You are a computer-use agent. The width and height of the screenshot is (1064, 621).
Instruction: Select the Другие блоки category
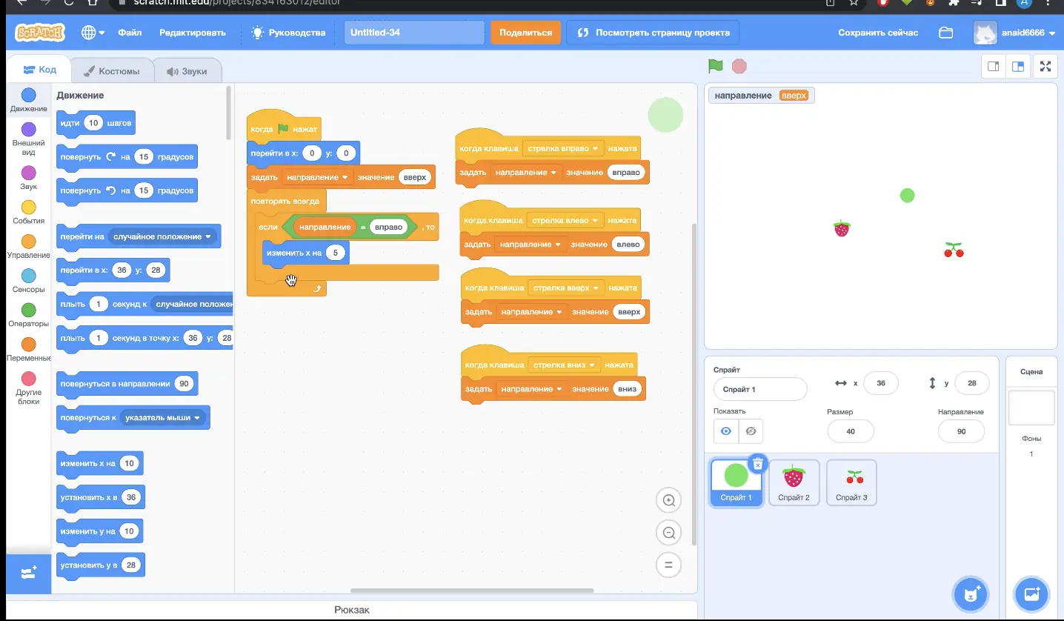29,387
